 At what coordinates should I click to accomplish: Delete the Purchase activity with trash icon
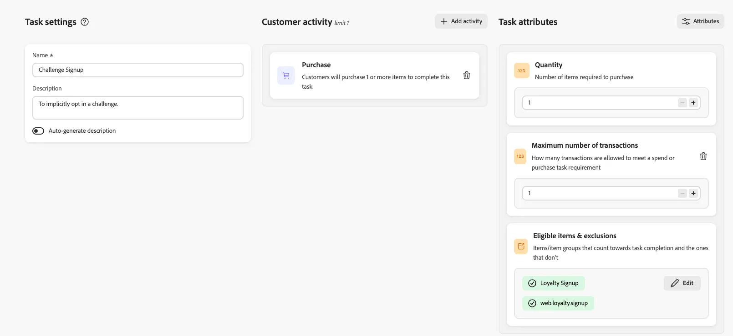467,75
